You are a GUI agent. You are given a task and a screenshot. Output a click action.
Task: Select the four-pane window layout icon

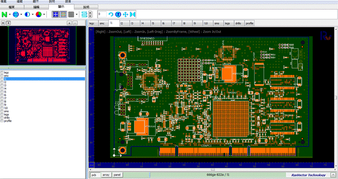pos(56,14)
